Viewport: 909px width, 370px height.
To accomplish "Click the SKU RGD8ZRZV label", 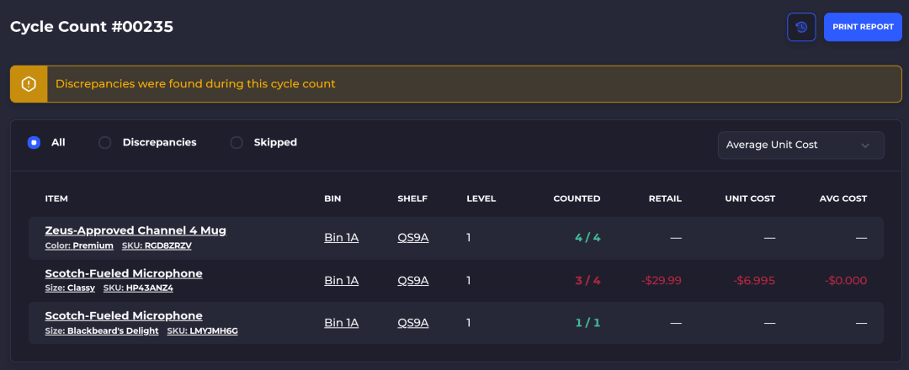I will pos(157,246).
